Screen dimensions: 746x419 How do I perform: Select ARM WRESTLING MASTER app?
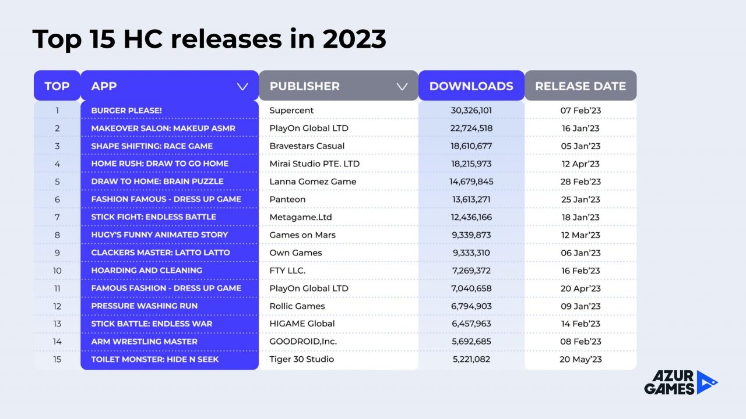145,342
